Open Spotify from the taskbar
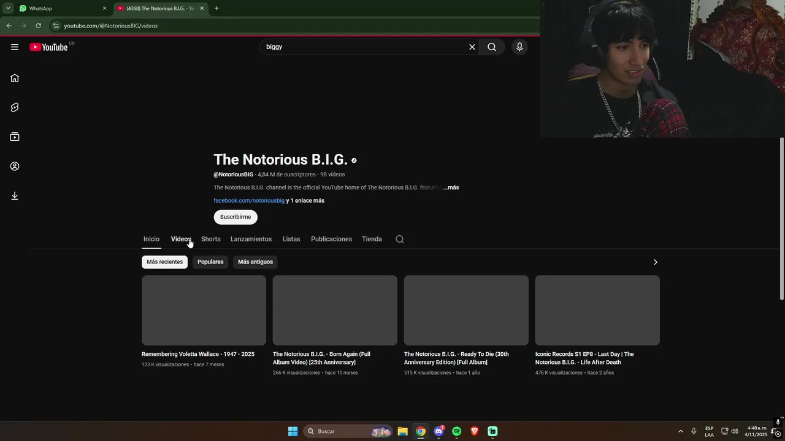The width and height of the screenshot is (785, 441). (456, 431)
